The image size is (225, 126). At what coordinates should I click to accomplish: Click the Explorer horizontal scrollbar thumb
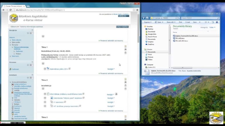point(183,68)
